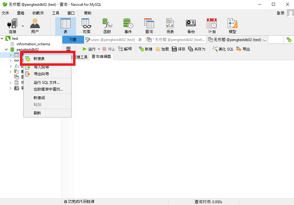This screenshot has width=294, height=205.
Task: Select the clock events icon in the tree
Action: coord(17,72)
